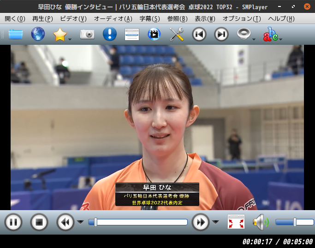Close SMPlayer with orange X button
Image resolution: width=315 pixels, height=248 pixels.
[x=307, y=6]
